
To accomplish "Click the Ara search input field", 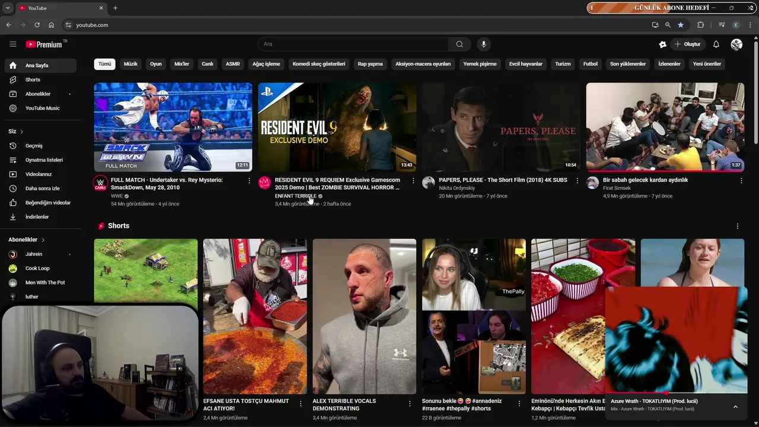I will (x=353, y=44).
